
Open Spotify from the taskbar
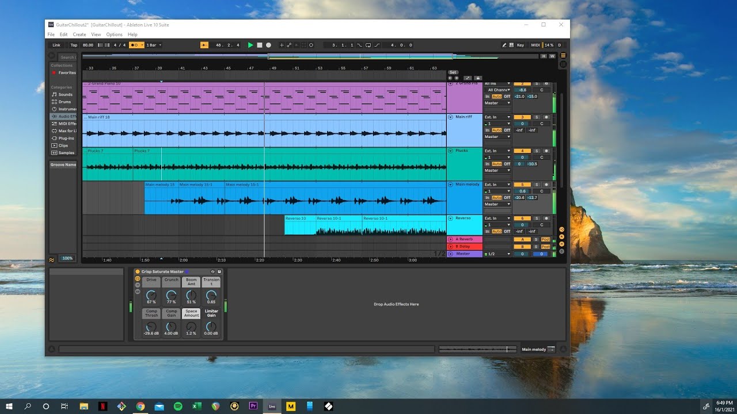(x=178, y=406)
